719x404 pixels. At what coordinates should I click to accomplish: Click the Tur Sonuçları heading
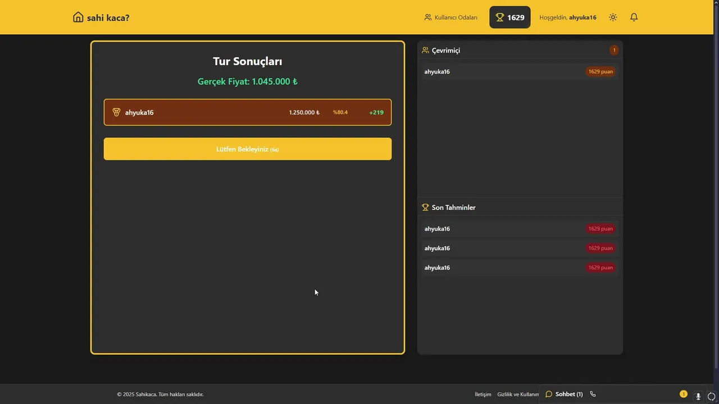[248, 61]
